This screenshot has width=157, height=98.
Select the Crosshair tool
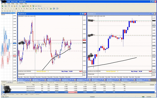5,9
